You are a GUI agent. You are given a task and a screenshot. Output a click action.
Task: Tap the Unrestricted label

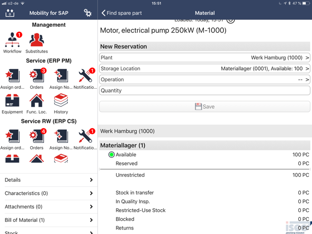[130, 175]
